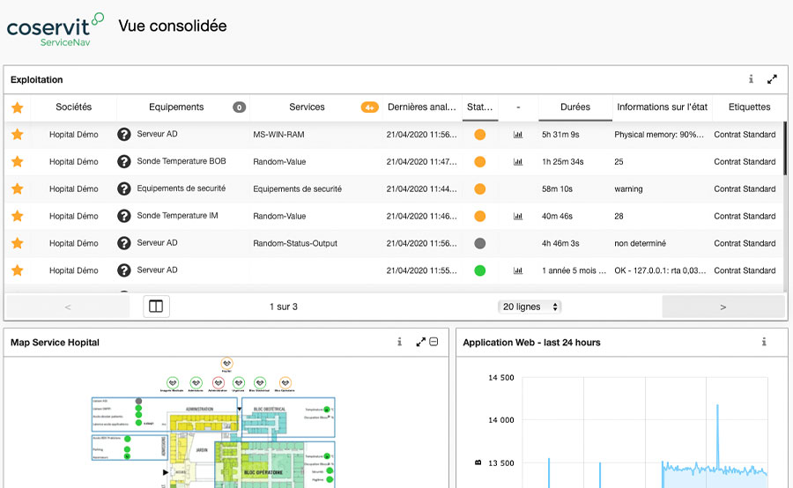
Task: Open graph icon for 1 année 5 mois row
Action: tap(518, 270)
